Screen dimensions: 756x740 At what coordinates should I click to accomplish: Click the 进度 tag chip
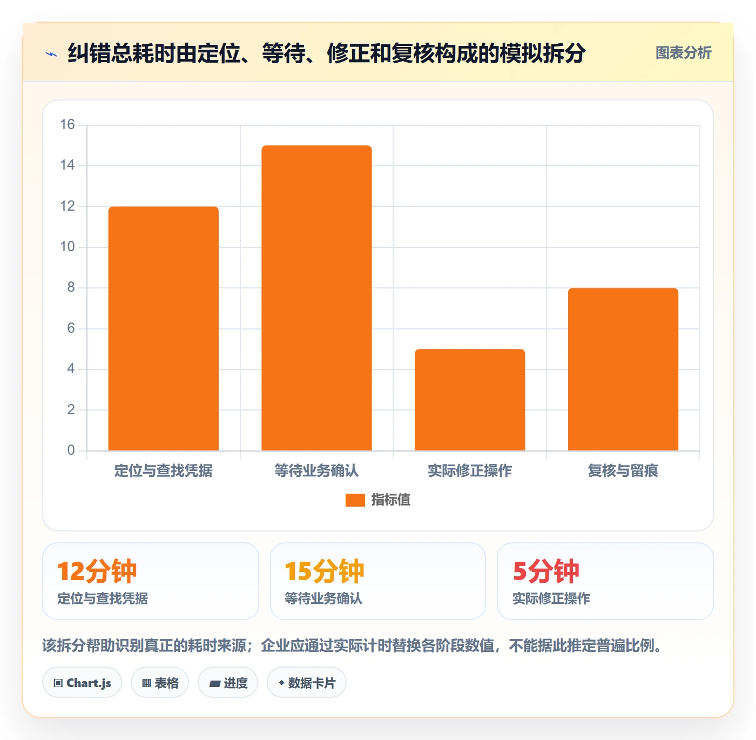point(228,683)
